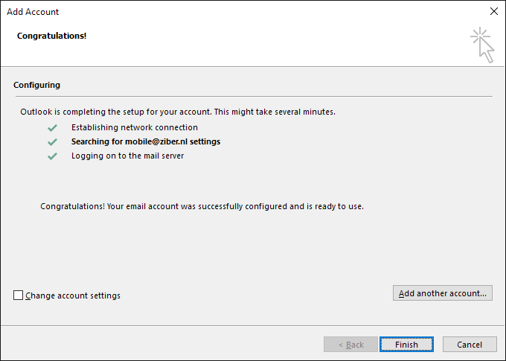The height and width of the screenshot is (361, 506).
Task: Open Add another account dialog
Action: [x=443, y=293]
